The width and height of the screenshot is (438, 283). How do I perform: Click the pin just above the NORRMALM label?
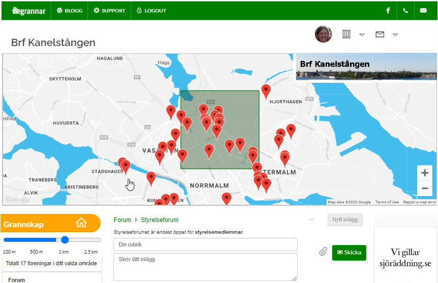click(209, 151)
